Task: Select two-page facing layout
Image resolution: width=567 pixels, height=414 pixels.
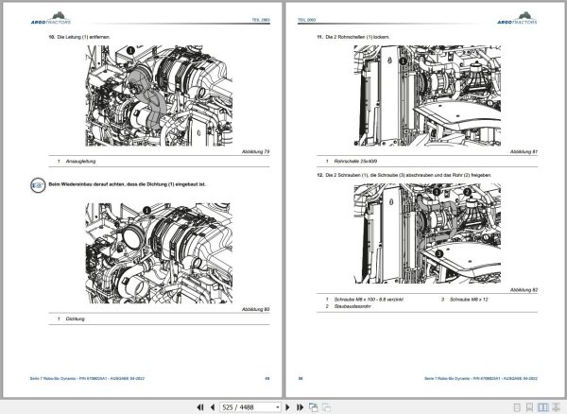Action: 542,407
